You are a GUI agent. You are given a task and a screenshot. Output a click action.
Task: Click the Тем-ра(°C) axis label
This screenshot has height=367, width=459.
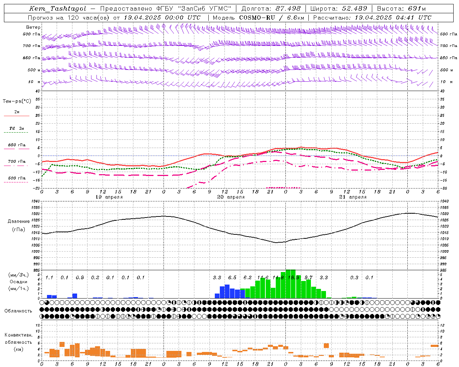tap(17, 101)
